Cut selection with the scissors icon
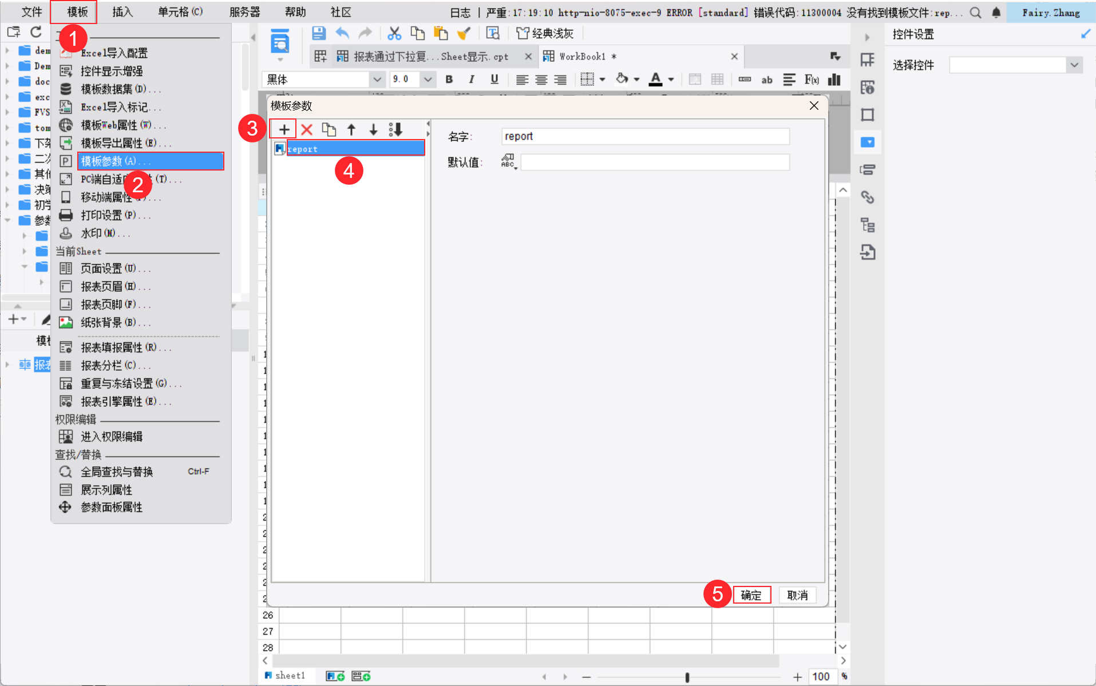This screenshot has height=686, width=1096. pos(394,33)
